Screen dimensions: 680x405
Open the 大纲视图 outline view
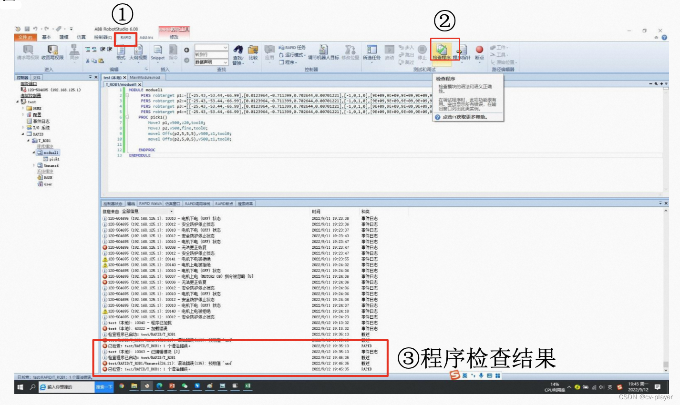click(138, 52)
